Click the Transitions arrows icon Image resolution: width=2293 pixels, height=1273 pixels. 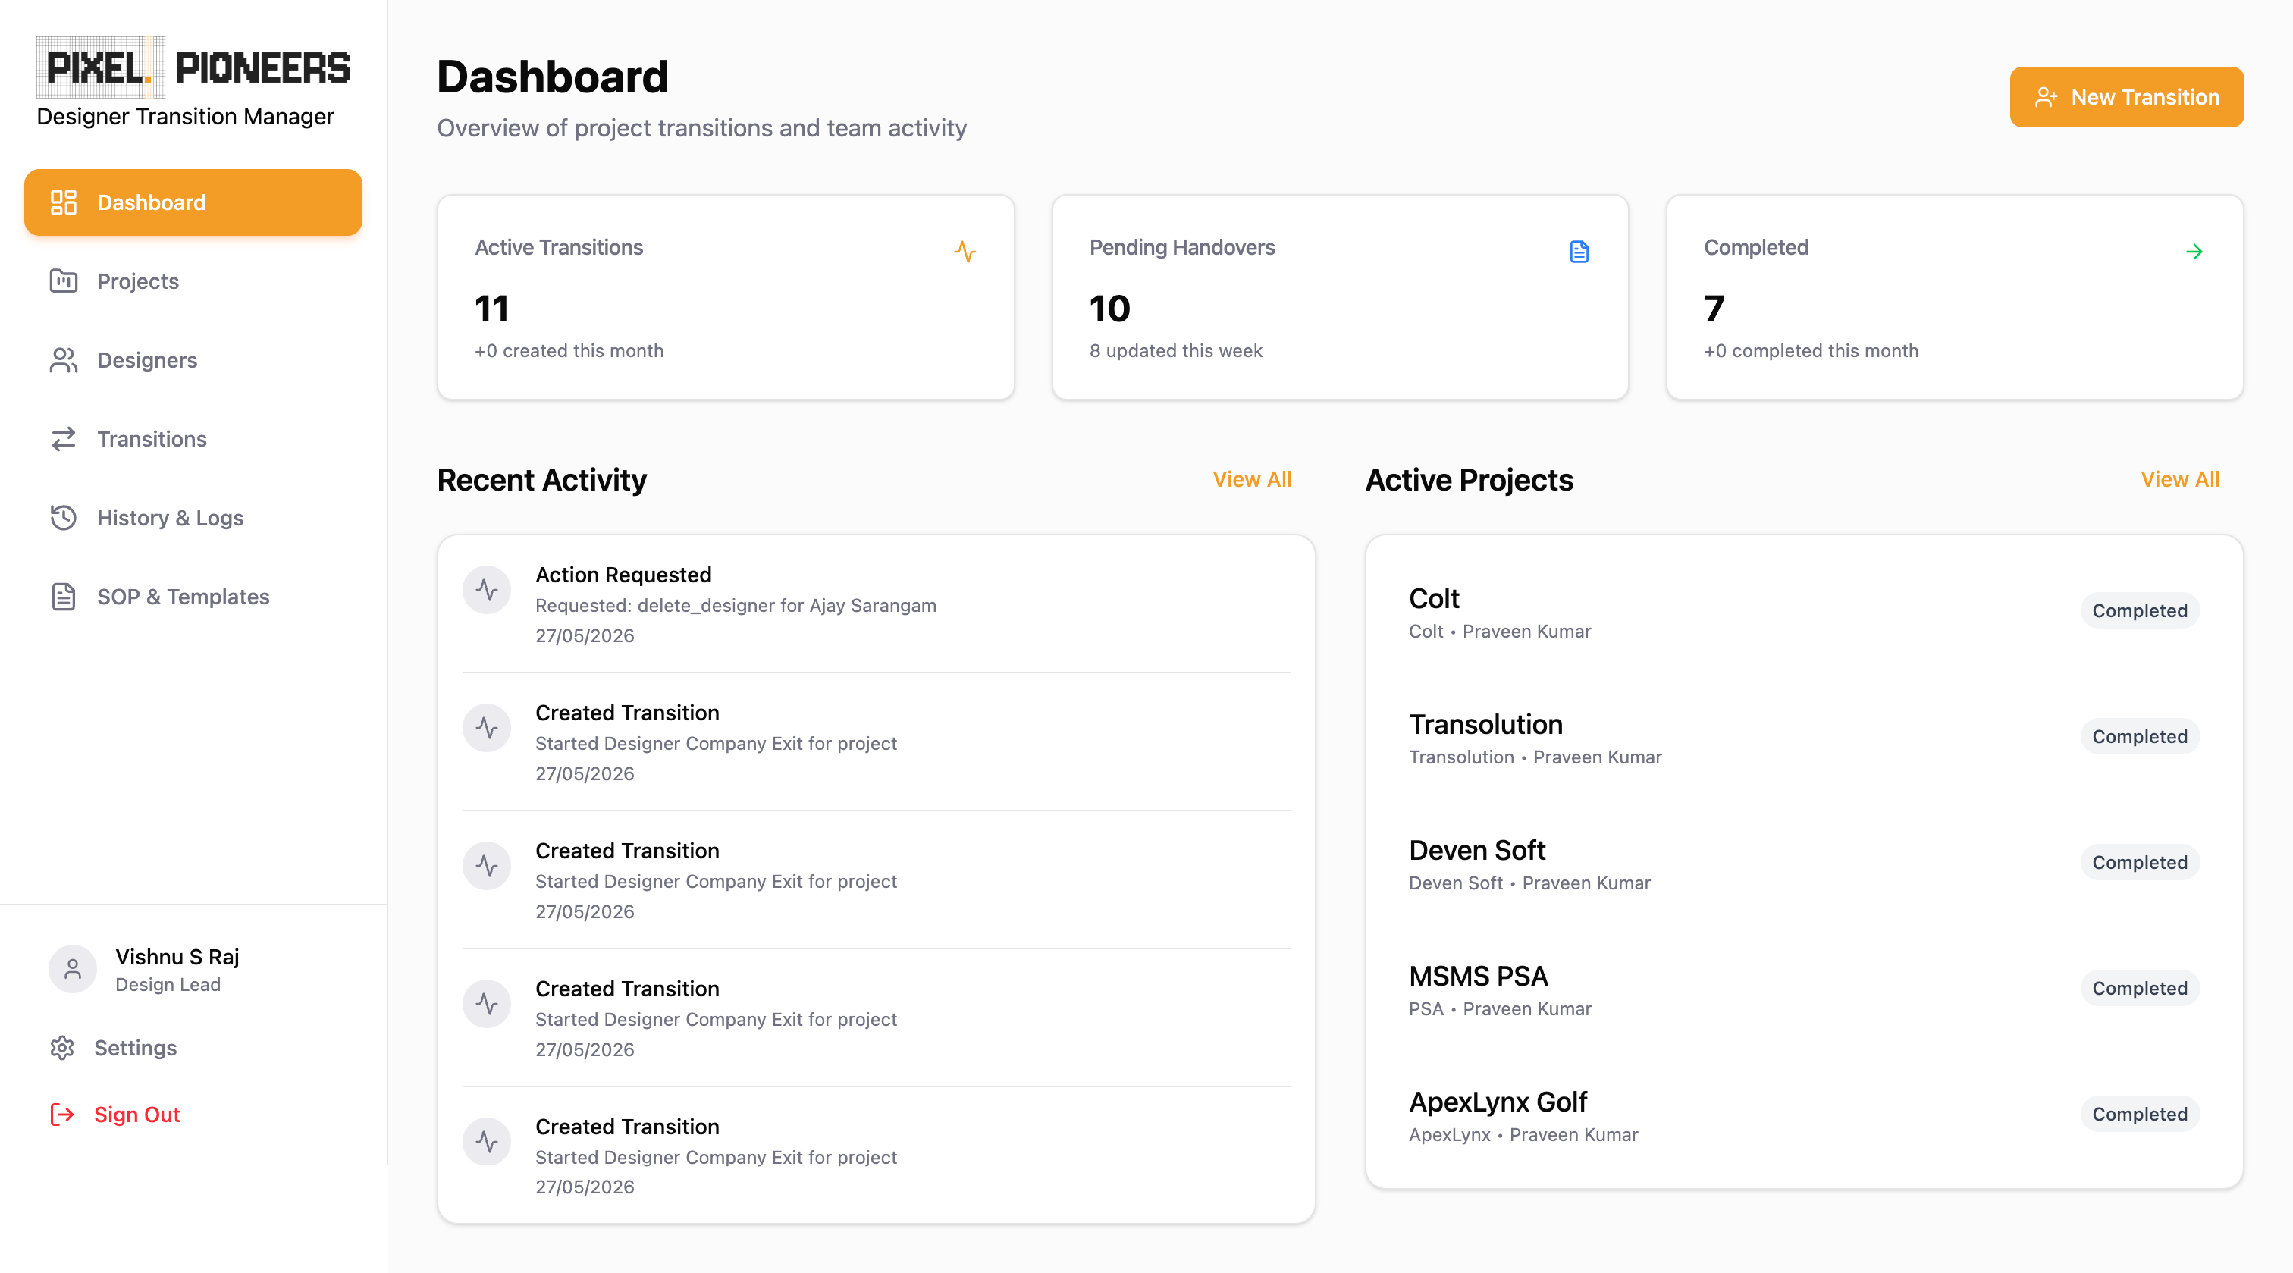63,439
